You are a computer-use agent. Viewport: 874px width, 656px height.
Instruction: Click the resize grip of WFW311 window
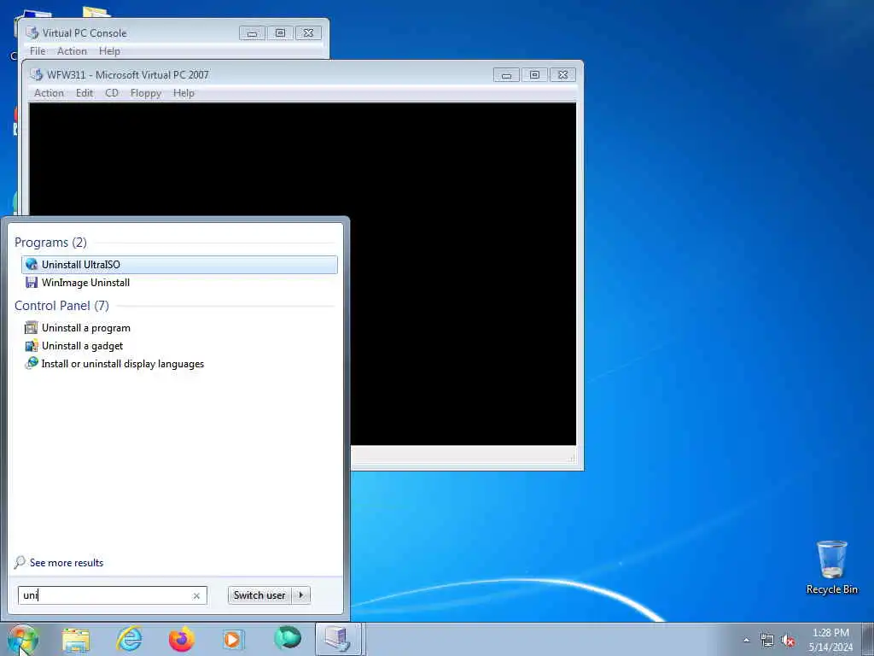pyautogui.click(x=571, y=458)
